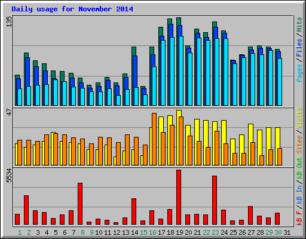Click day label 31 on the x-axis
The image size is (306, 239).
(x=287, y=232)
